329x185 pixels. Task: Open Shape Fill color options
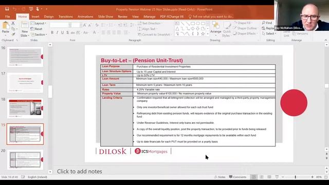click(243, 23)
